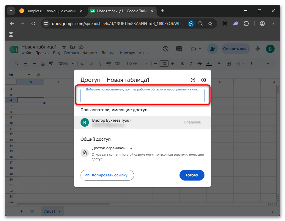Open the Gemini sparkle icon

pos(258,49)
